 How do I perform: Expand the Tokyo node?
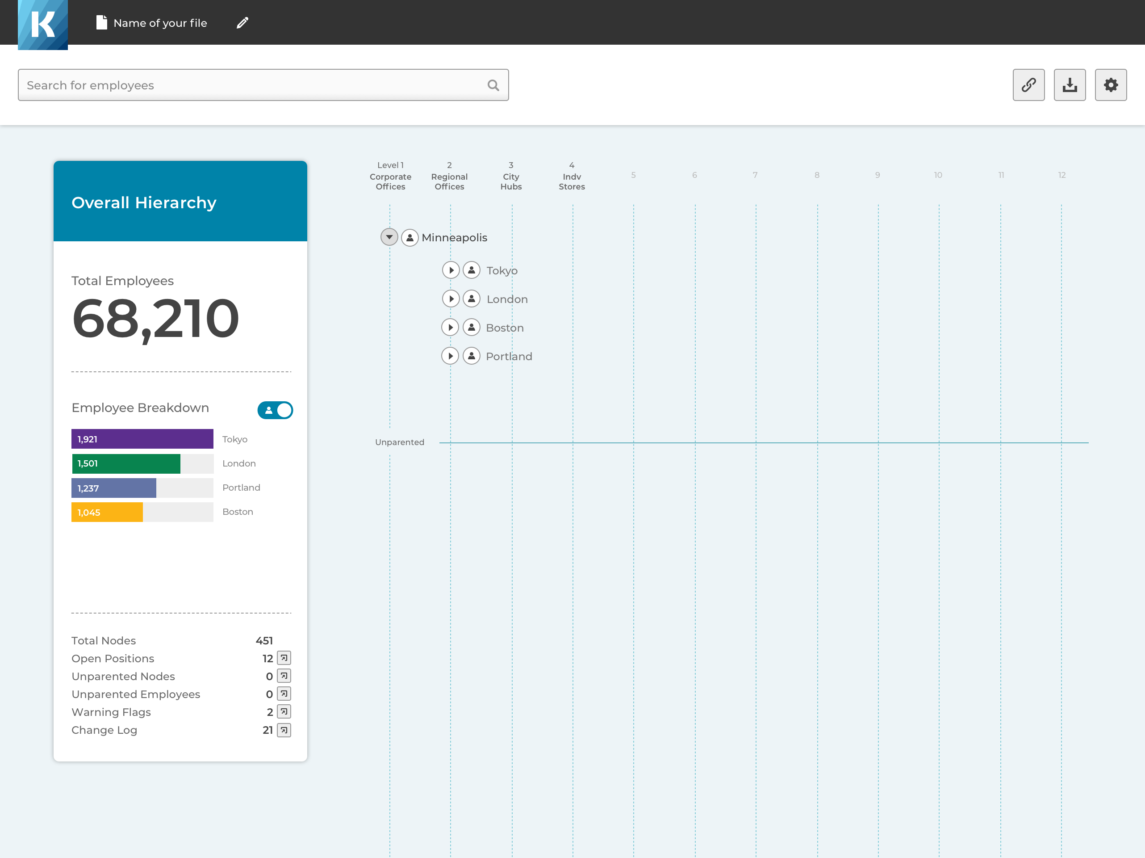[451, 270]
